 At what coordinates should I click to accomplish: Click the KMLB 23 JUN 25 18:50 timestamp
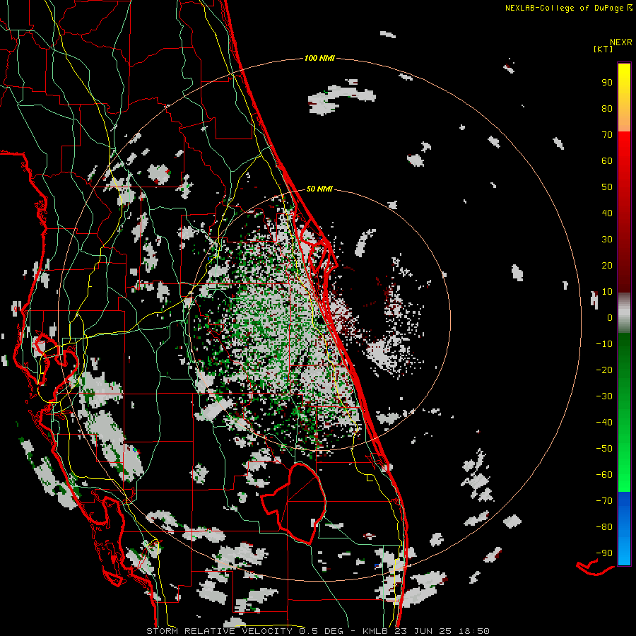pos(426,631)
